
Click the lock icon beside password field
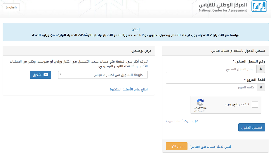(261, 88)
